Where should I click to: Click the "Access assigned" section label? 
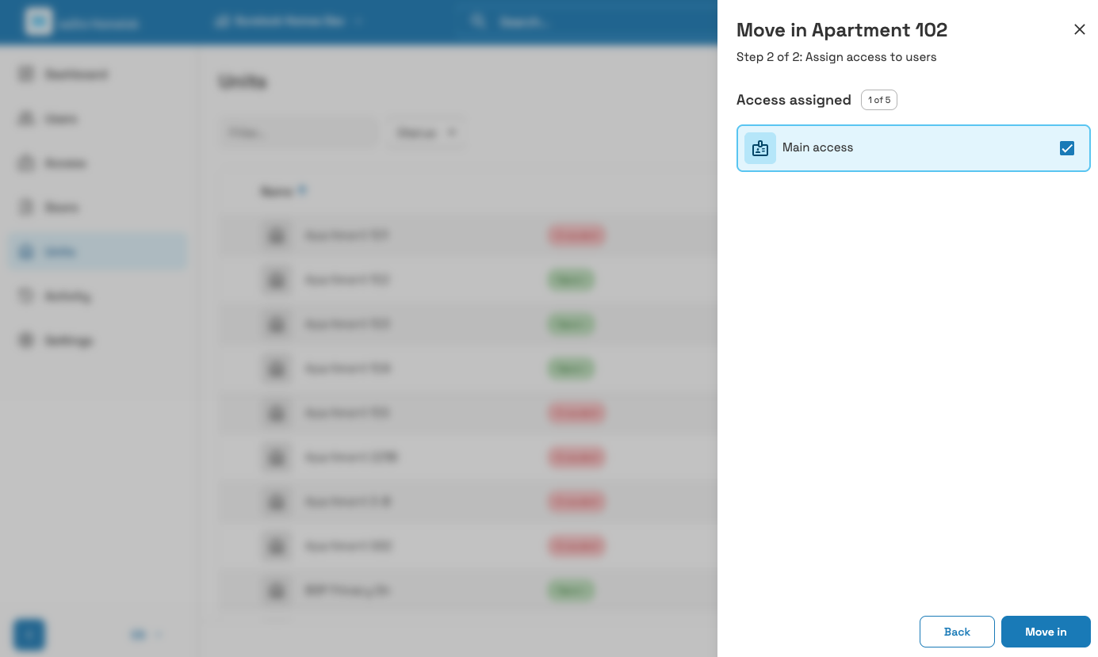point(794,100)
